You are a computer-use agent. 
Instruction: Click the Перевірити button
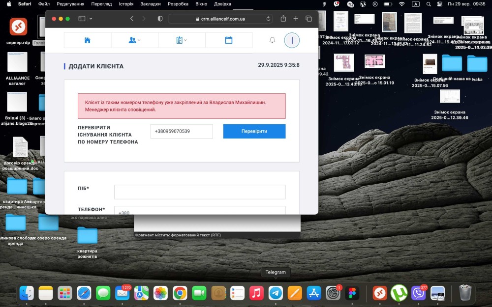[x=254, y=132]
